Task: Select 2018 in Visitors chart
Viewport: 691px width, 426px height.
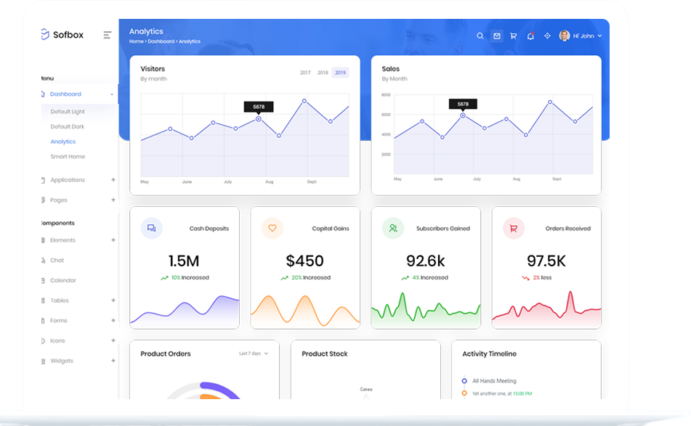Action: [323, 73]
